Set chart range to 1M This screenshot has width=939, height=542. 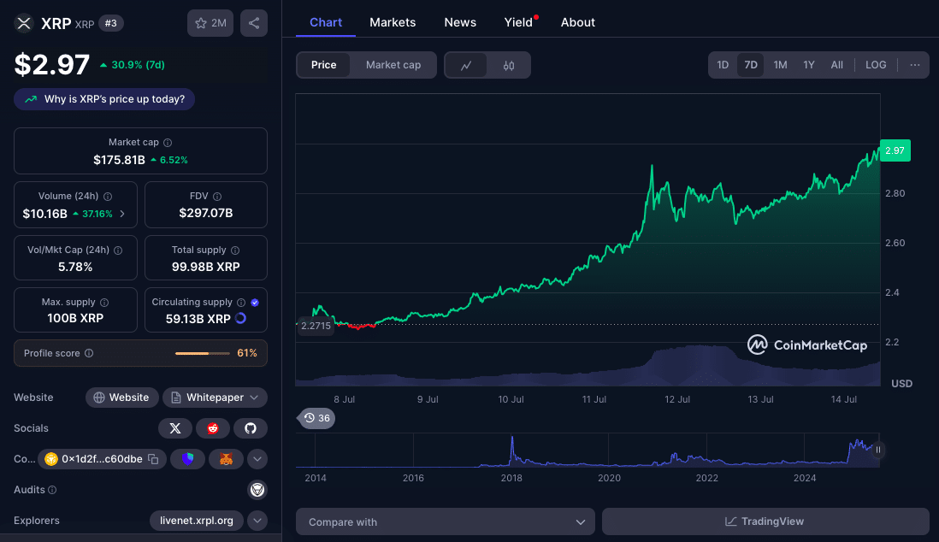(780, 65)
